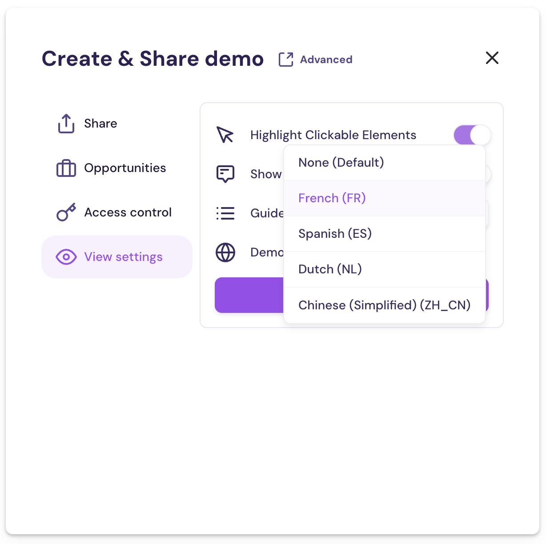Switch to the Opportunities tab label

pos(125,168)
